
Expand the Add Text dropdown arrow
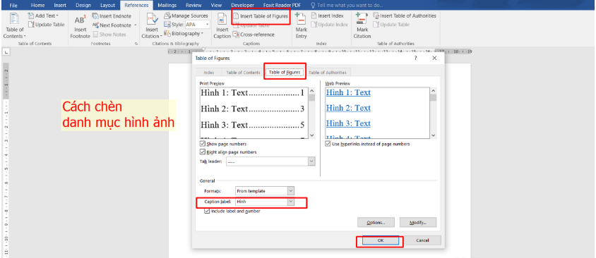click(57, 16)
